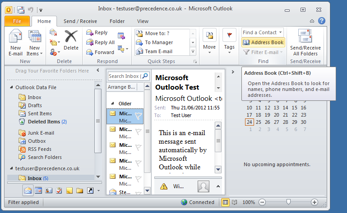Switch to the Folder tab

(117, 21)
